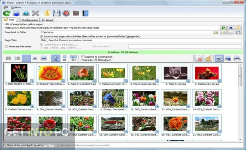
Task: Select the 001_<###> filename pattern radio
Action: 42,48
